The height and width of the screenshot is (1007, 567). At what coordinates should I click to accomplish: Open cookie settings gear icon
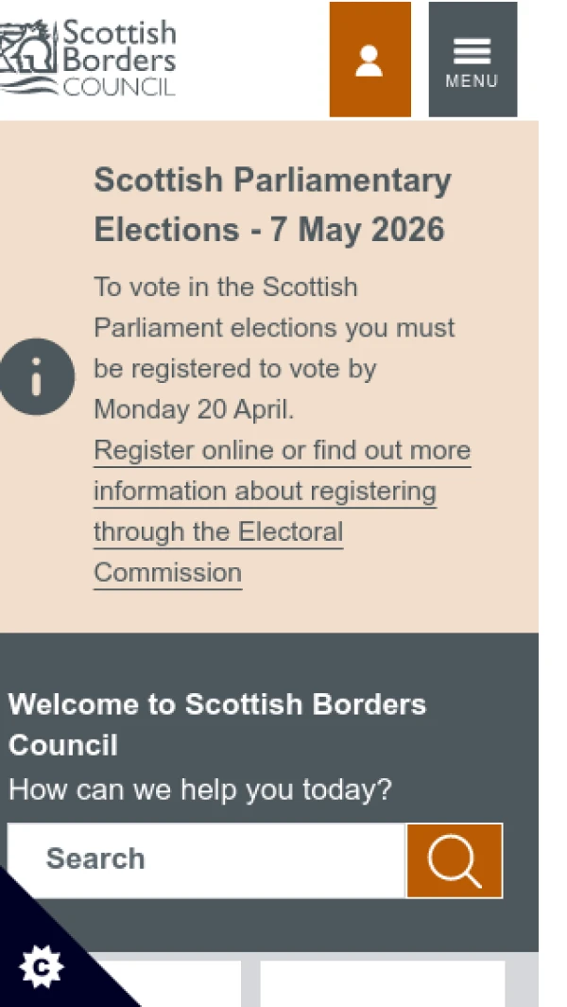point(42,967)
